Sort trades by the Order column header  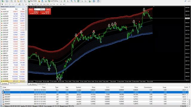(x=4, y=87)
